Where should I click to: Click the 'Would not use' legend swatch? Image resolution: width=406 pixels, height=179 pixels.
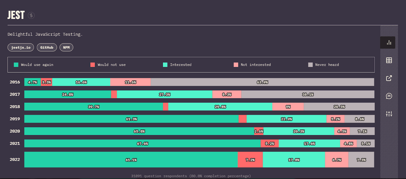pos(93,65)
